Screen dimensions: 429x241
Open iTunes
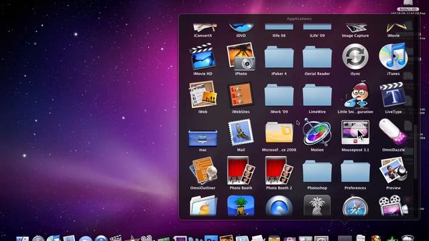coord(393,56)
